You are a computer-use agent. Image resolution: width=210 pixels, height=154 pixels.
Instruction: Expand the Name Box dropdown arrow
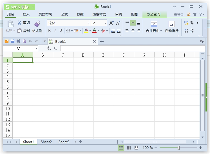click(x=36, y=48)
